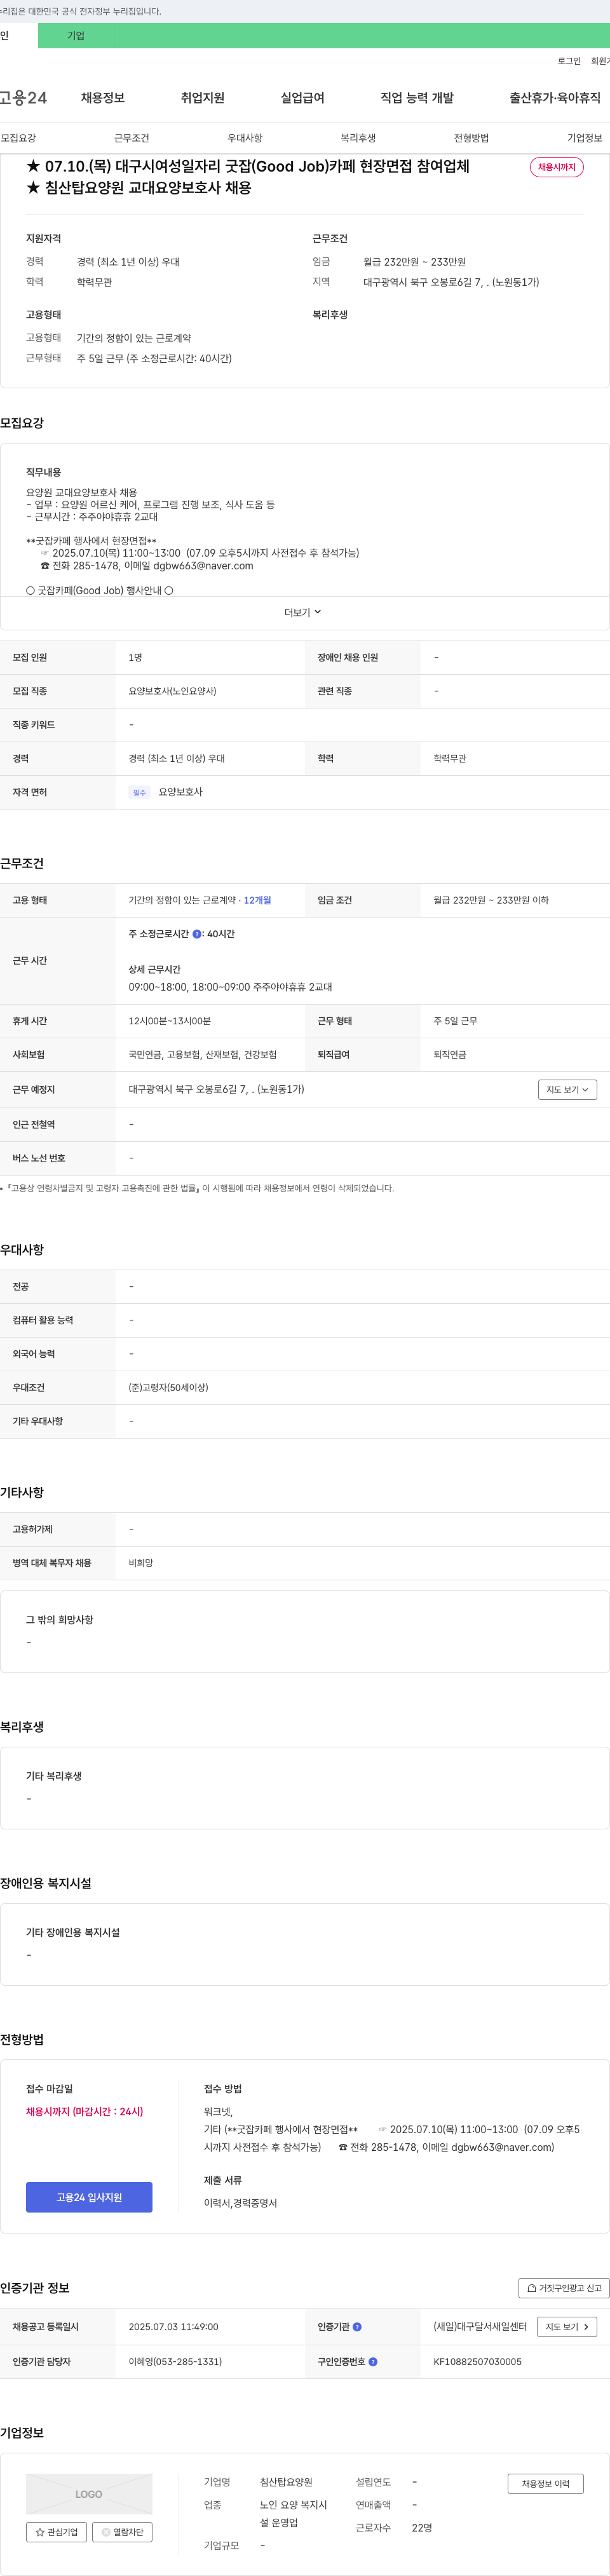Click '22명' in 근로자수 row
The width and height of the screenshot is (610, 2576).
pos(422,2528)
